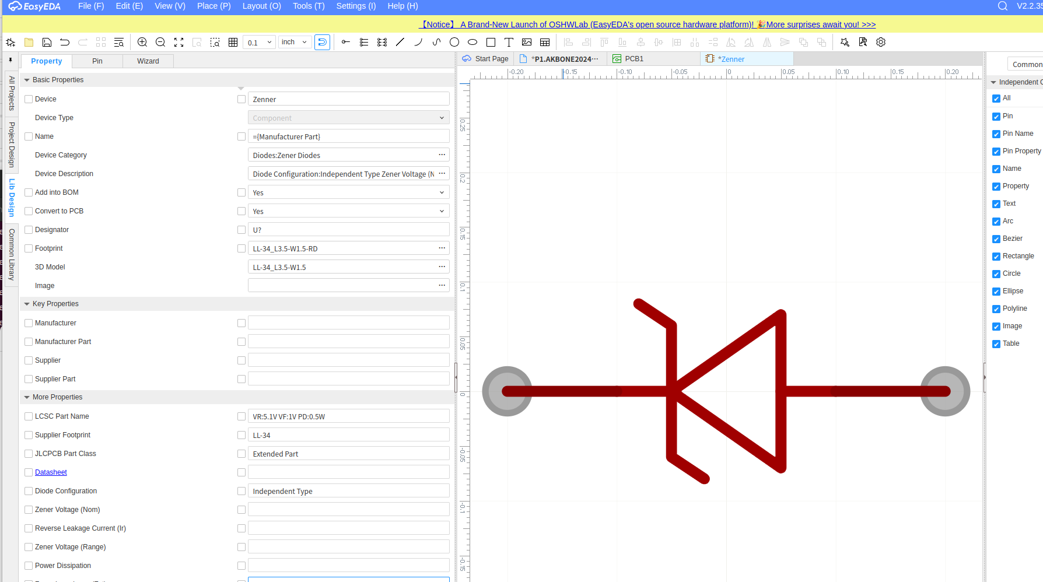Image resolution: width=1043 pixels, height=582 pixels.
Task: Fit the drawing to the window
Action: (179, 42)
